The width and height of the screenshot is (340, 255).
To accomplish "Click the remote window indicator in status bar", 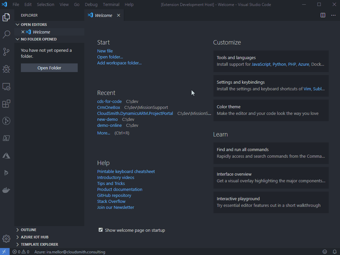I will (5, 252).
